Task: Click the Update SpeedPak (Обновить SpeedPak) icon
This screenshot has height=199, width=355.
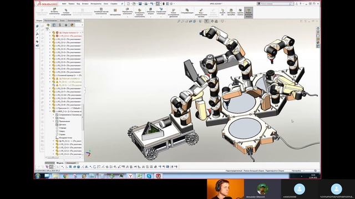Action: [231, 10]
